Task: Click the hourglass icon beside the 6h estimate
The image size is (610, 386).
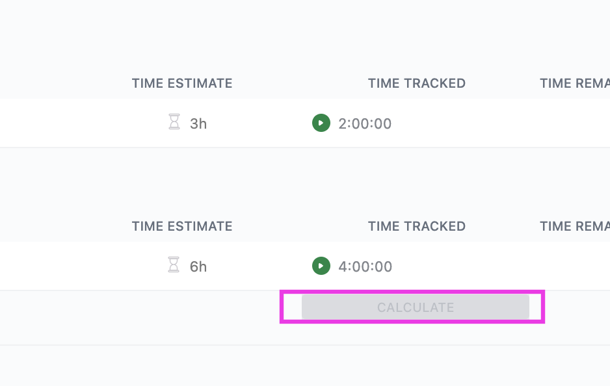Action: [x=174, y=266]
